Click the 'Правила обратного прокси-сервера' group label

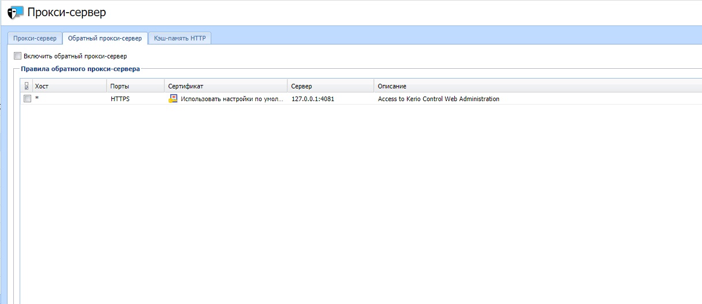pyautogui.click(x=80, y=69)
